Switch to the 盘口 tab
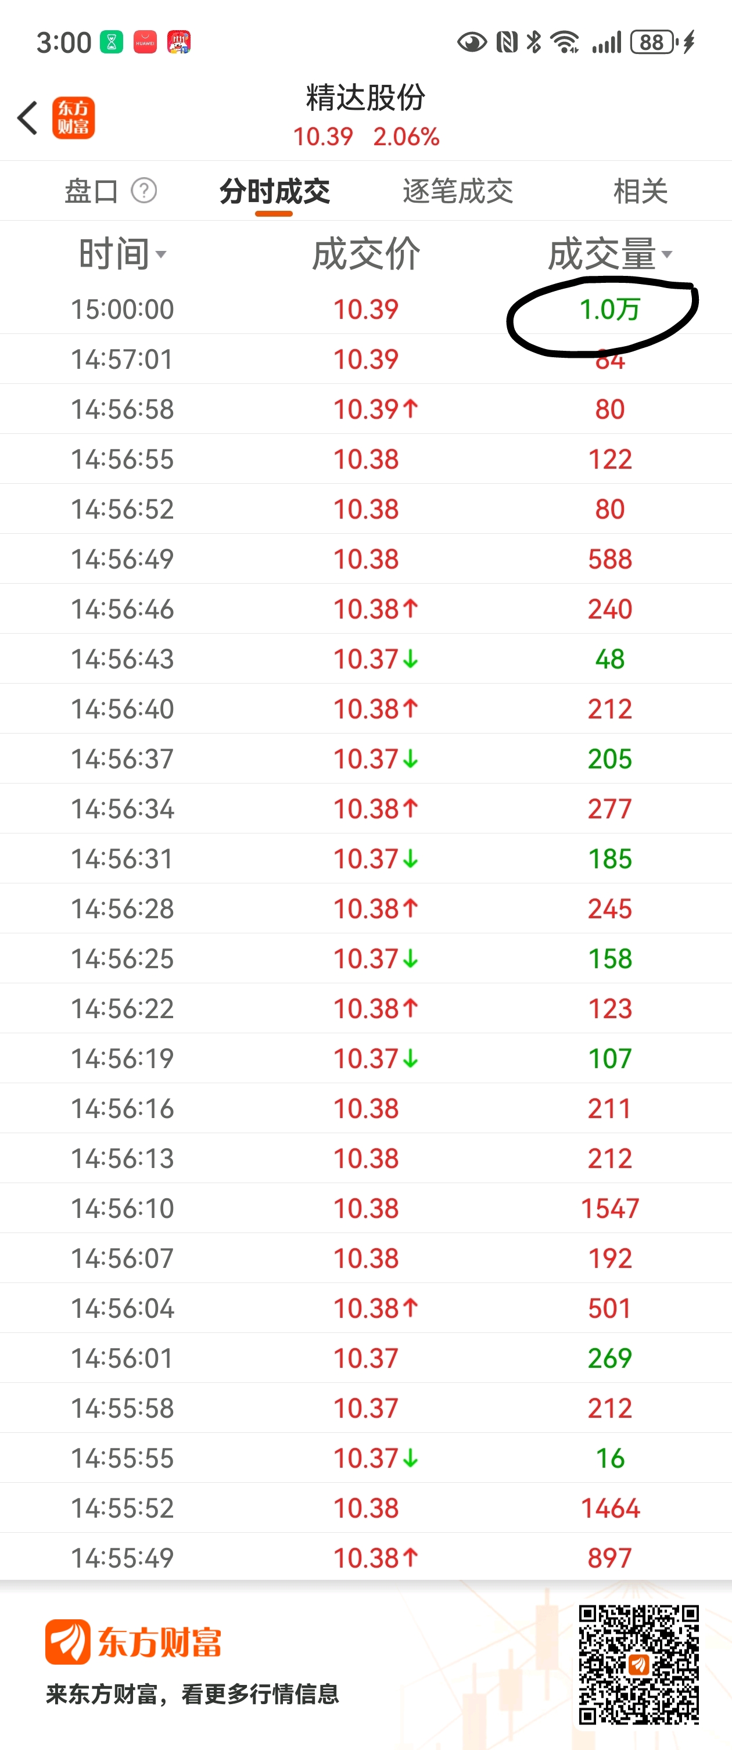The image size is (732, 1750). (91, 191)
